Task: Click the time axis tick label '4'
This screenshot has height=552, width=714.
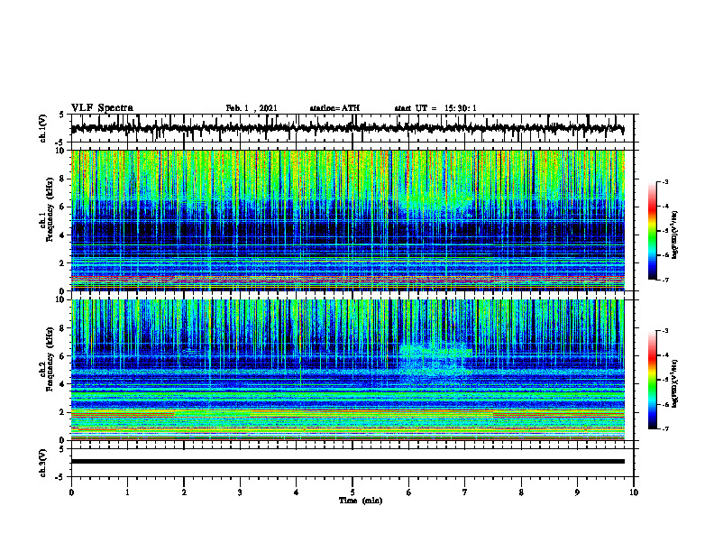Action: [x=297, y=492]
